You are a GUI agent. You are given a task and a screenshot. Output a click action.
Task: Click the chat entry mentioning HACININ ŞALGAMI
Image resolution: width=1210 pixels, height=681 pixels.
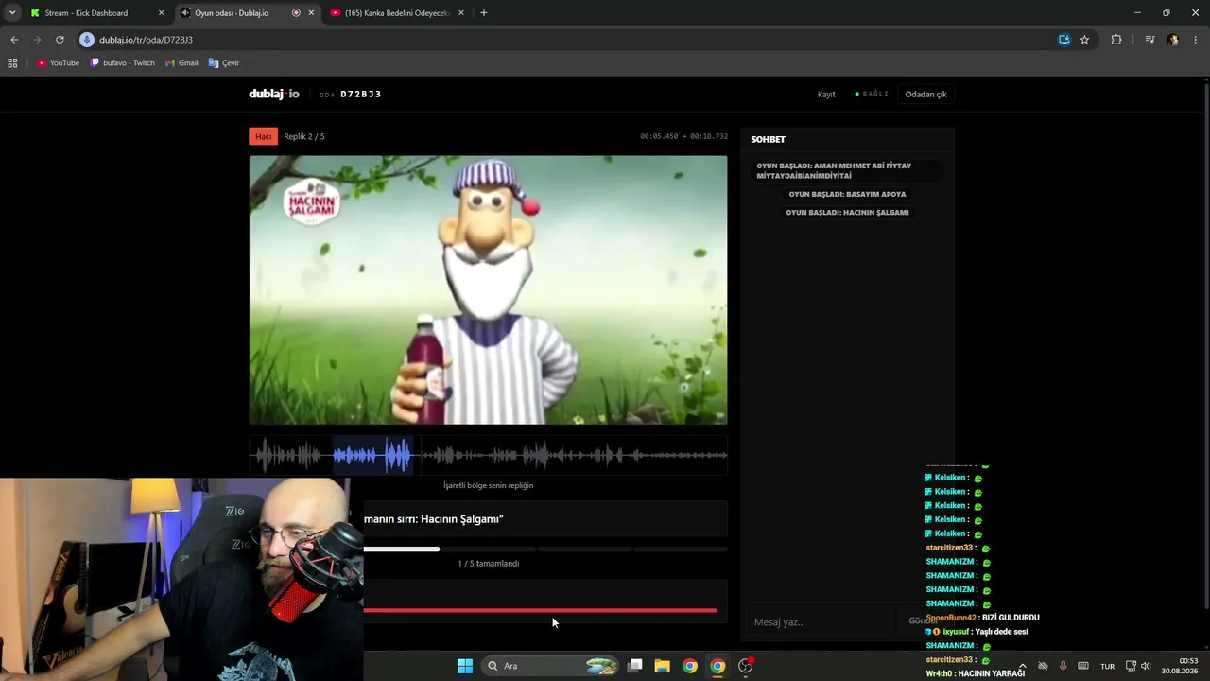847,213
